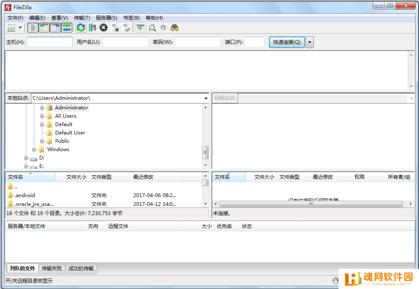Viewport: 419px width, 289px height.
Task: Focus the 主机(H) host field
Action: click(x=50, y=42)
